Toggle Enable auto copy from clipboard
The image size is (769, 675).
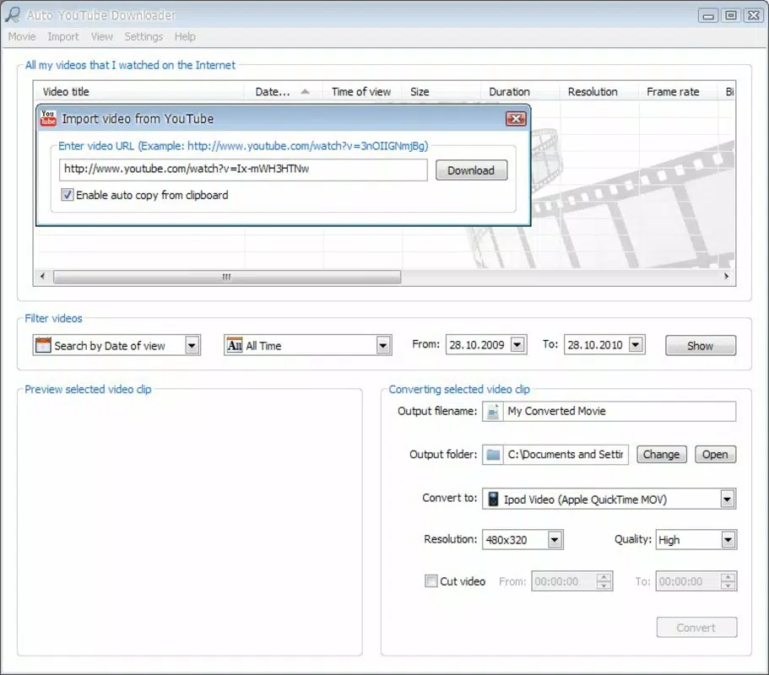68,195
